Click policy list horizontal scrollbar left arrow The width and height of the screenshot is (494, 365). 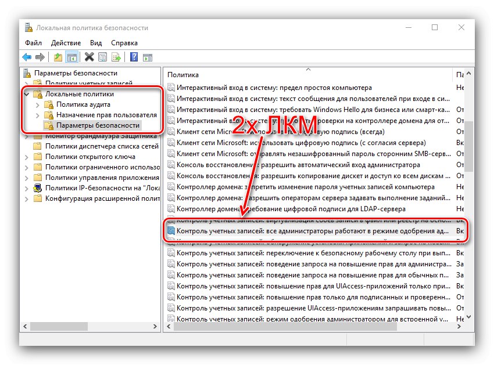(169, 326)
